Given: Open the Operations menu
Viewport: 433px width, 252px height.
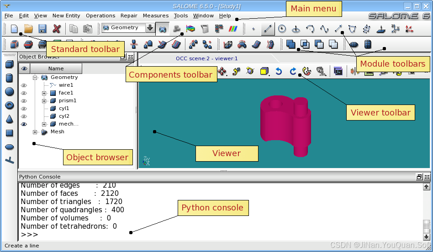Looking at the screenshot, I should [100, 16].
